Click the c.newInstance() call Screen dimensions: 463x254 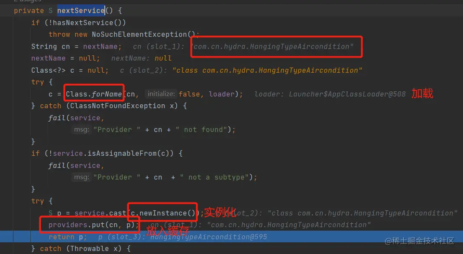(x=163, y=213)
